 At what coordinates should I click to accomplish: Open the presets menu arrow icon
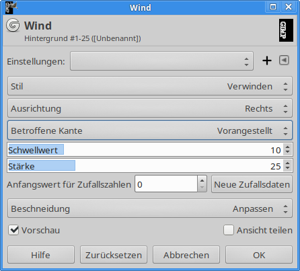[x=284, y=61]
